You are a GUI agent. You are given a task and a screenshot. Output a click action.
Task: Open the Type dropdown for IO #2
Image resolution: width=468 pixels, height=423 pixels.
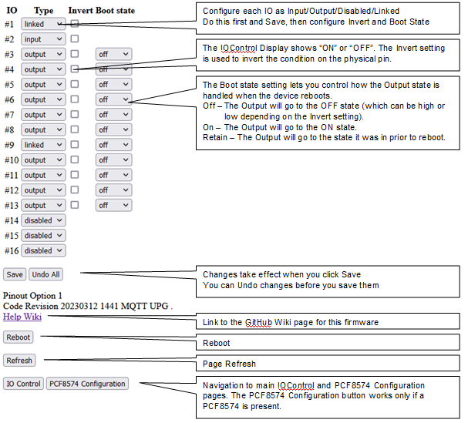43,39
